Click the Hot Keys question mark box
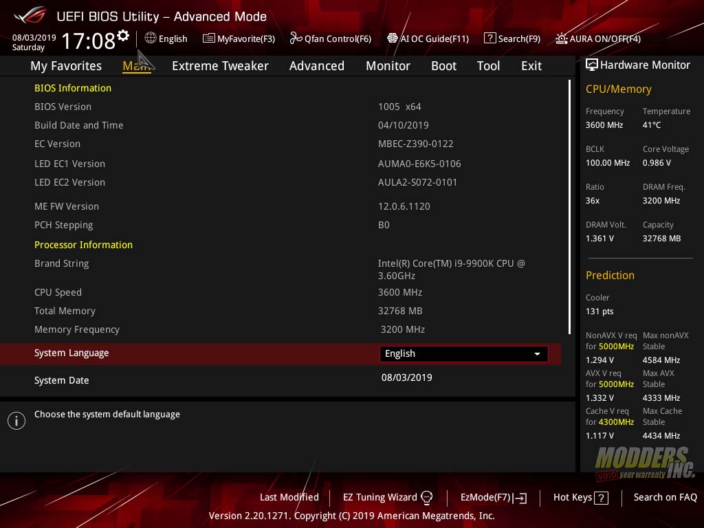Screen dimensions: 704x528 click(601, 498)
